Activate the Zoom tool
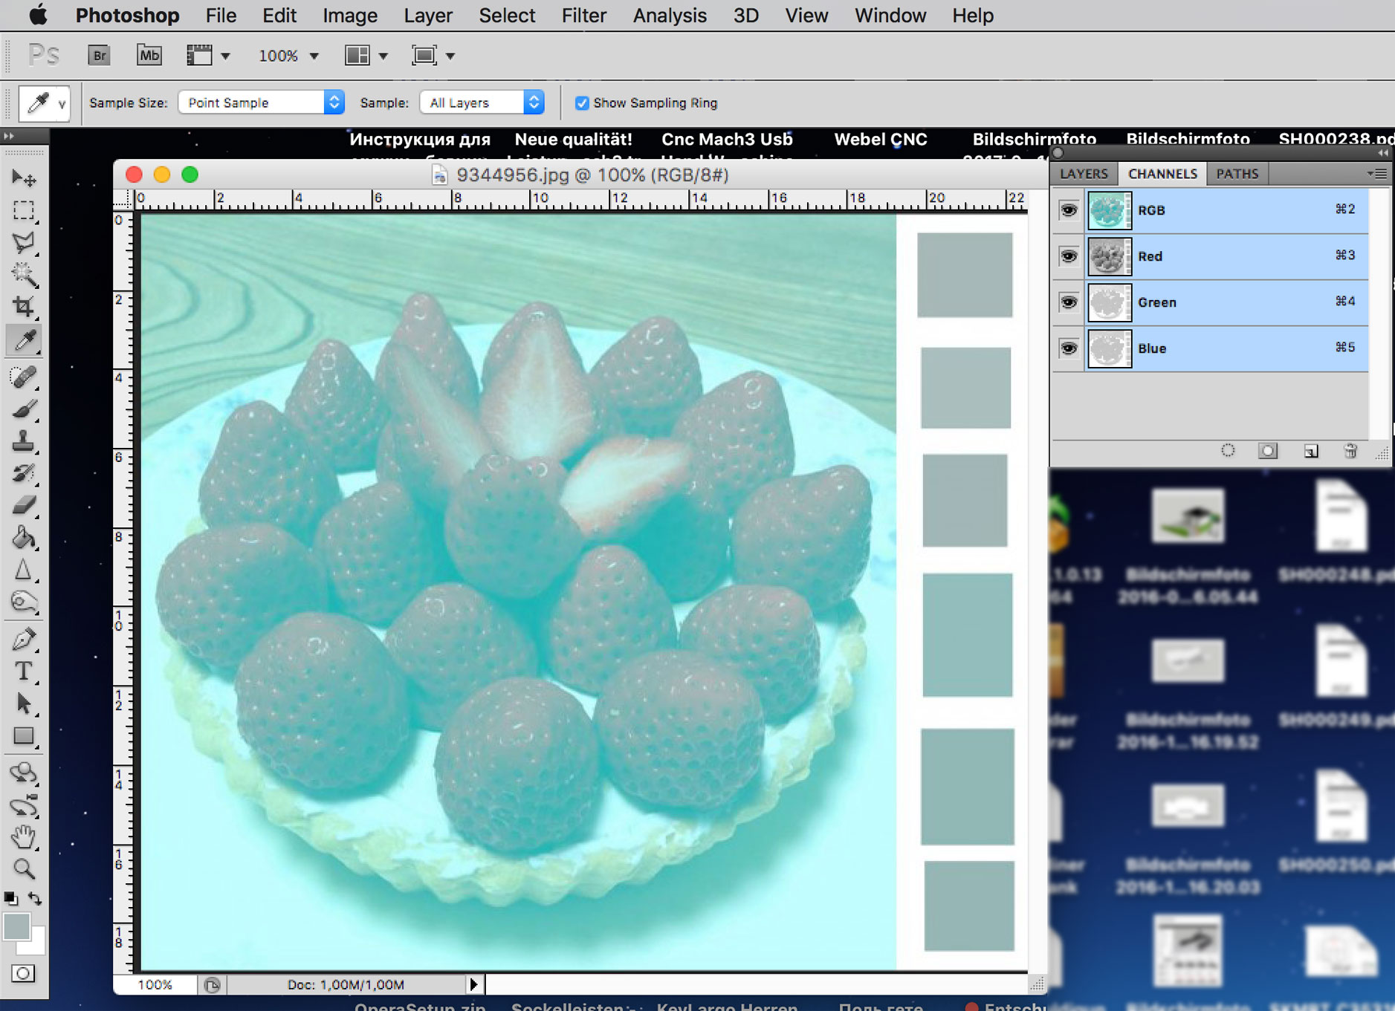Screen dimensions: 1395x1011 pos(24,868)
